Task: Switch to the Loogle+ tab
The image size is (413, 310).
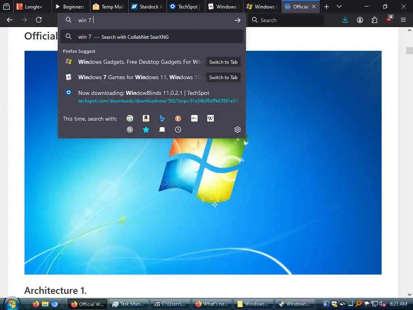Action: click(x=32, y=6)
